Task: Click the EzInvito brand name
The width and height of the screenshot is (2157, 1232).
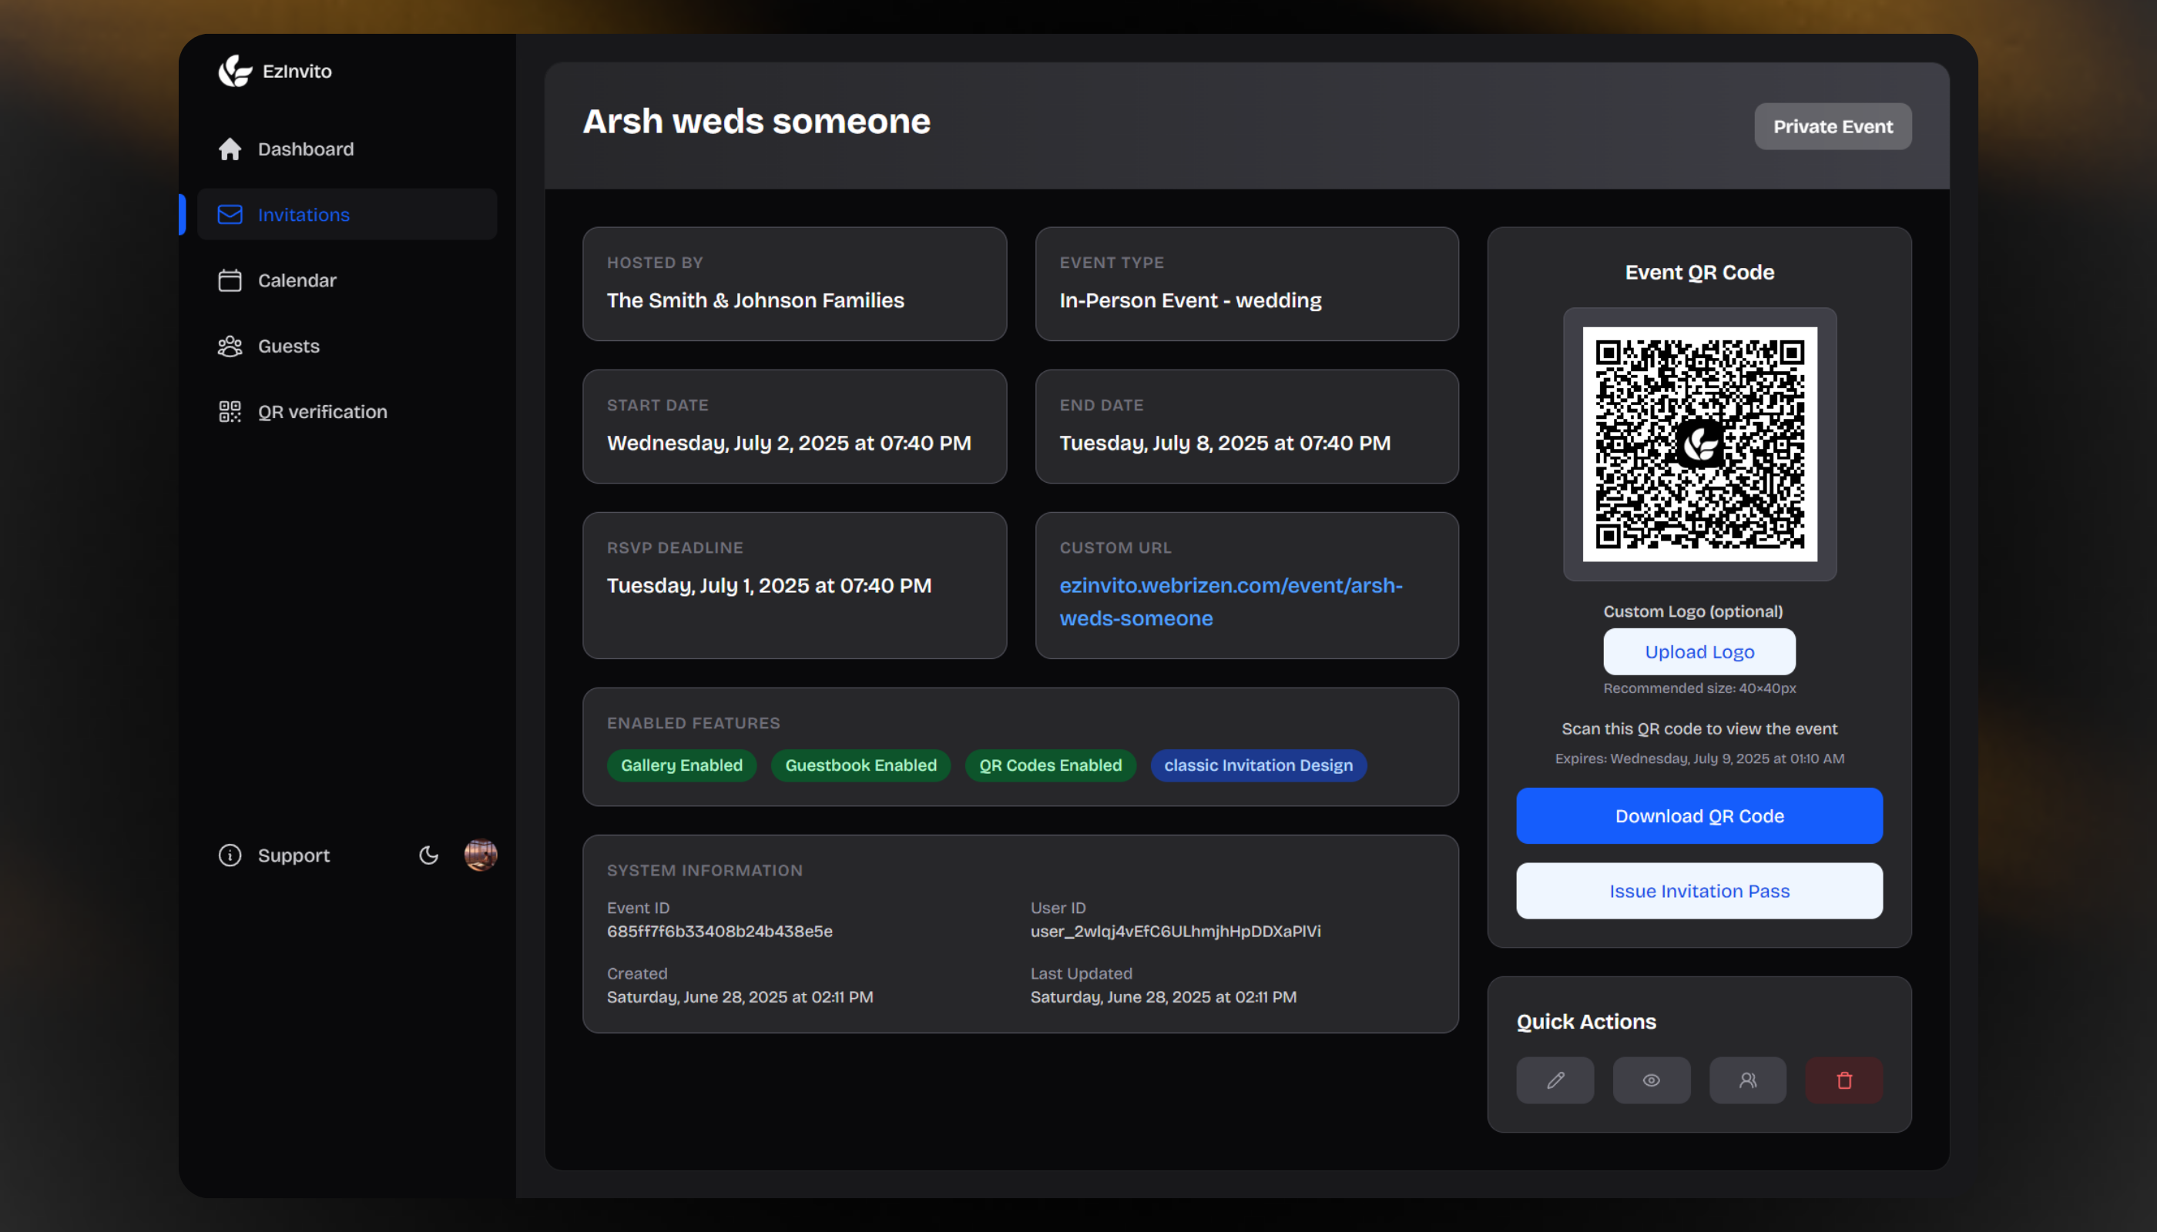Action: click(297, 71)
